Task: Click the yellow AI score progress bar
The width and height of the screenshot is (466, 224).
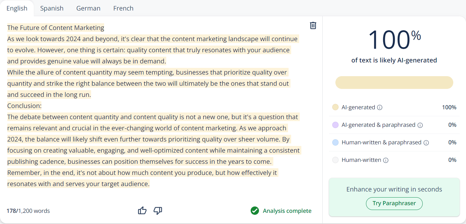Action: click(394, 83)
